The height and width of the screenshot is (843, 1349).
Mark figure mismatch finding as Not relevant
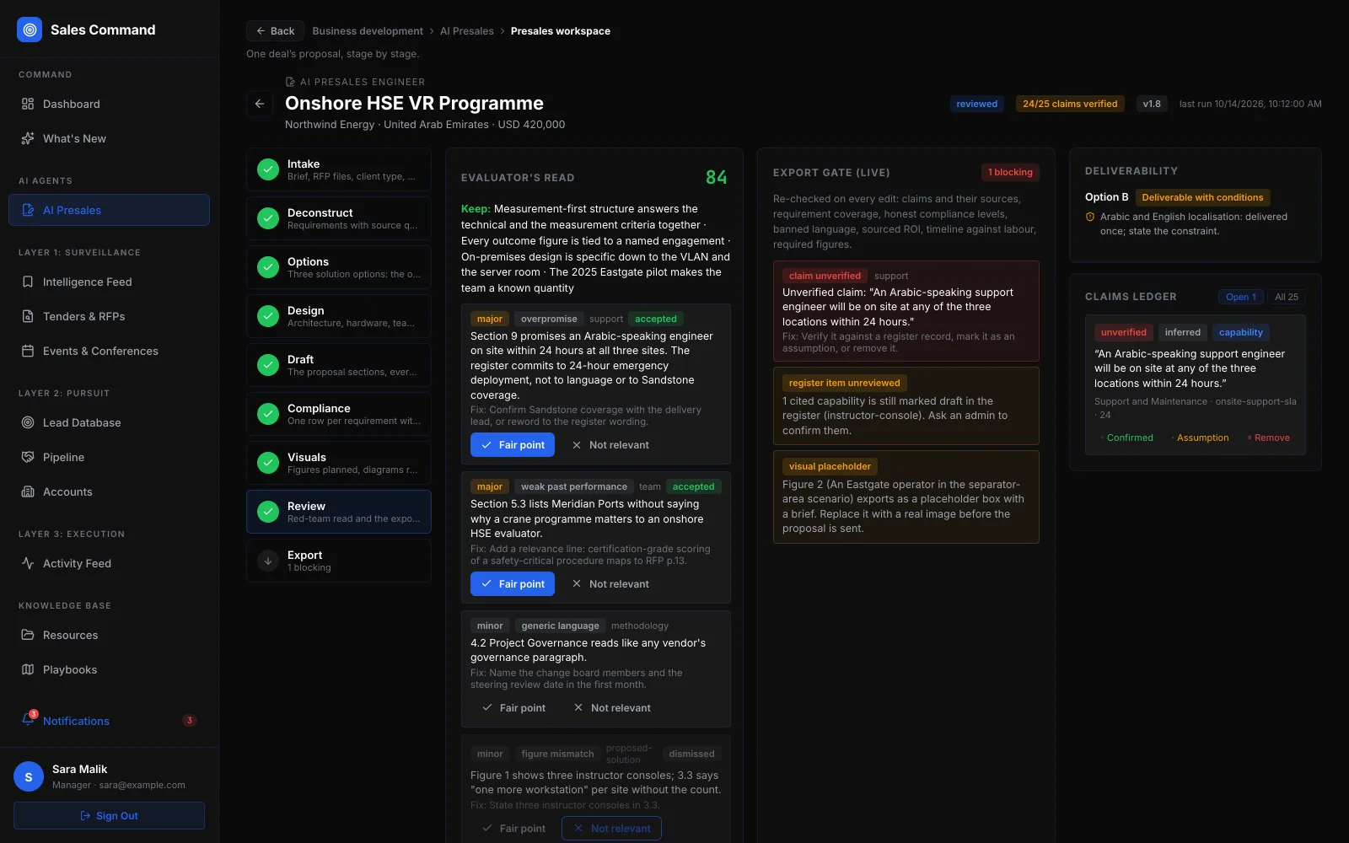tap(612, 828)
